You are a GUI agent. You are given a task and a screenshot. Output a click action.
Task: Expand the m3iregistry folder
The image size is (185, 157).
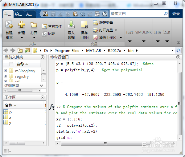coord(6,70)
